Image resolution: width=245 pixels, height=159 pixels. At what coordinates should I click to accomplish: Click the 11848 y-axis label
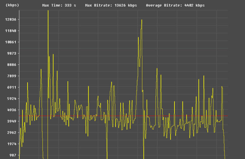11,31
